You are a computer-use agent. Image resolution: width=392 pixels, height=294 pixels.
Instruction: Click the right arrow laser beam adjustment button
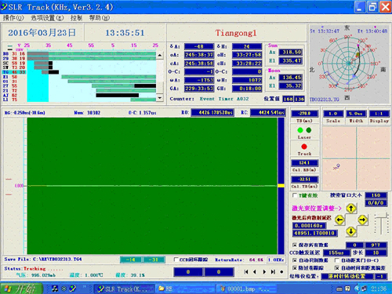click(x=362, y=220)
